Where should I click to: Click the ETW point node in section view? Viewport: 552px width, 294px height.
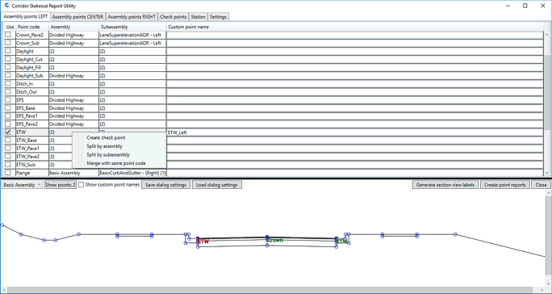[x=198, y=238]
